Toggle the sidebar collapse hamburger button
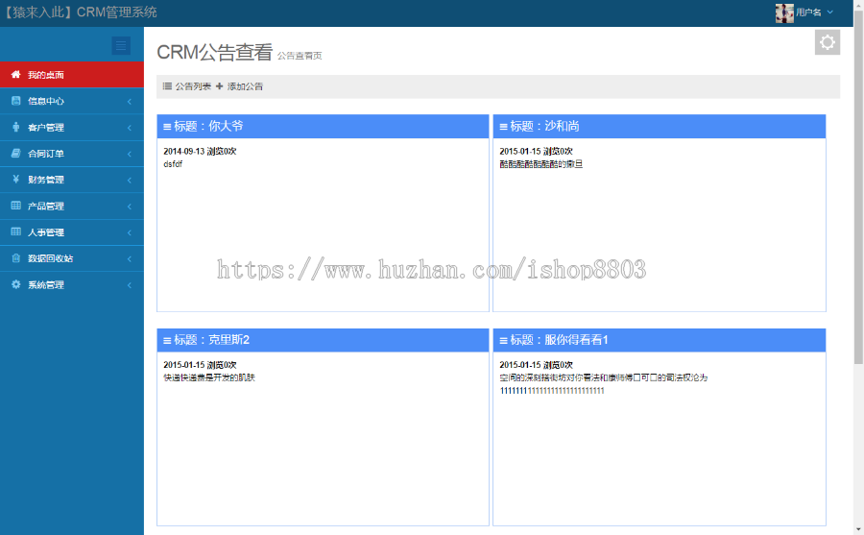Image resolution: width=864 pixels, height=535 pixels. click(x=121, y=45)
